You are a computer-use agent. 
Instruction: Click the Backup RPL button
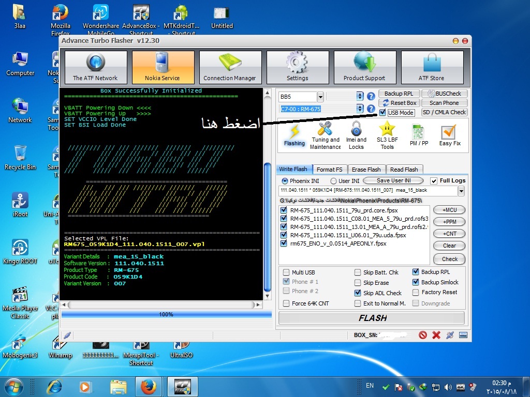coord(399,94)
